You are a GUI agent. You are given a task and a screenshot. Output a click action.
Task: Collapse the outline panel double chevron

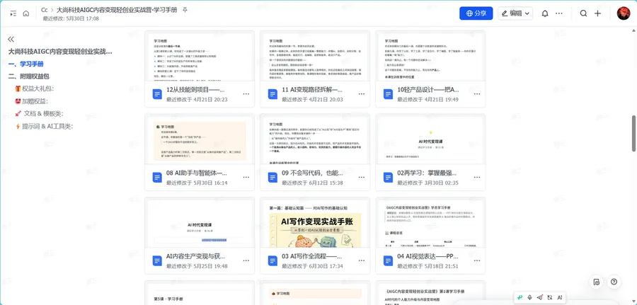coord(11,39)
